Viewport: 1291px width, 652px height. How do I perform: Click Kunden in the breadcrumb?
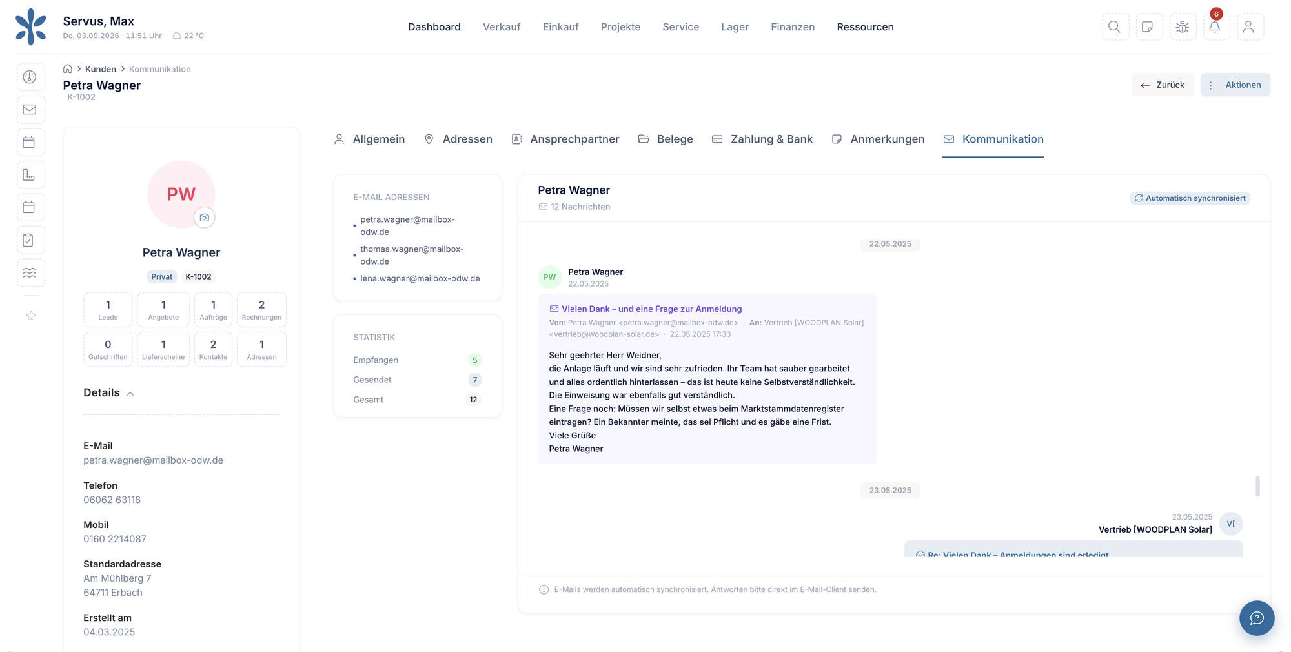[x=101, y=69]
